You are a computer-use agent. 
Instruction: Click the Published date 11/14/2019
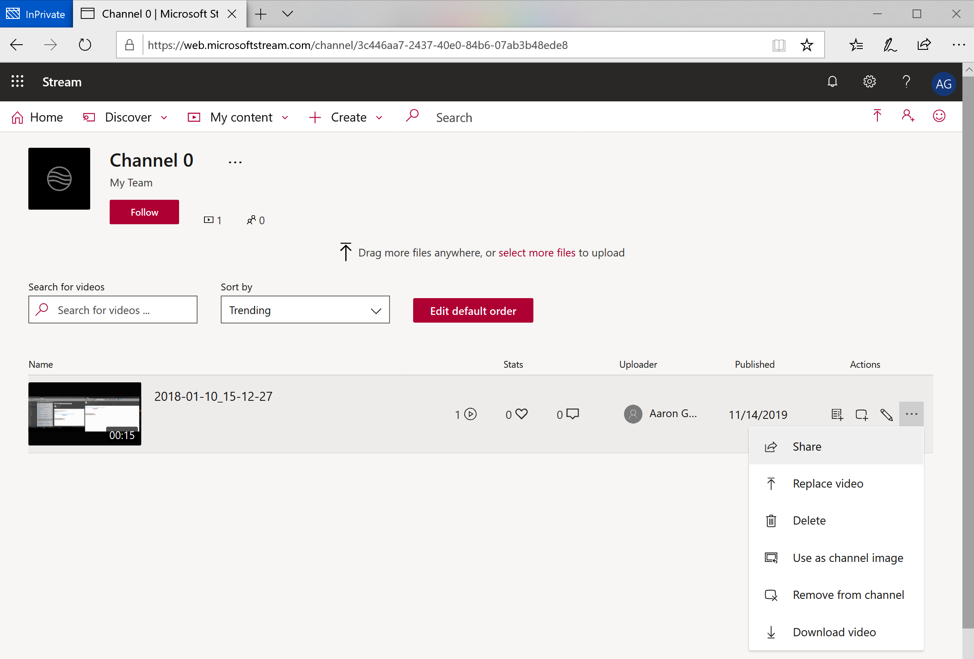[x=758, y=415]
